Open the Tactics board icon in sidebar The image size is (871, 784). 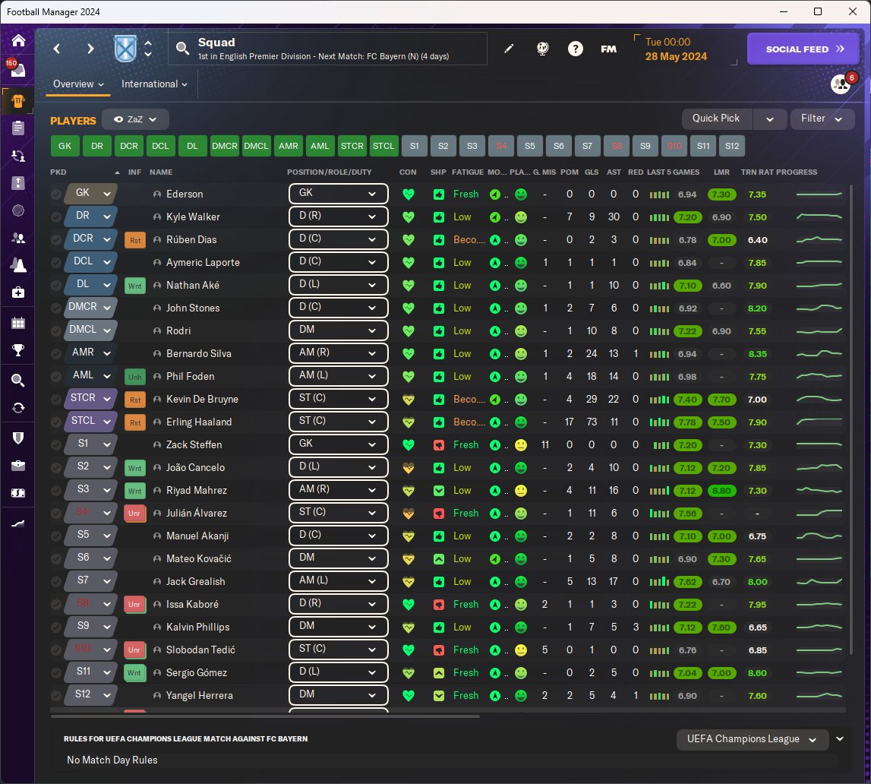click(x=17, y=183)
